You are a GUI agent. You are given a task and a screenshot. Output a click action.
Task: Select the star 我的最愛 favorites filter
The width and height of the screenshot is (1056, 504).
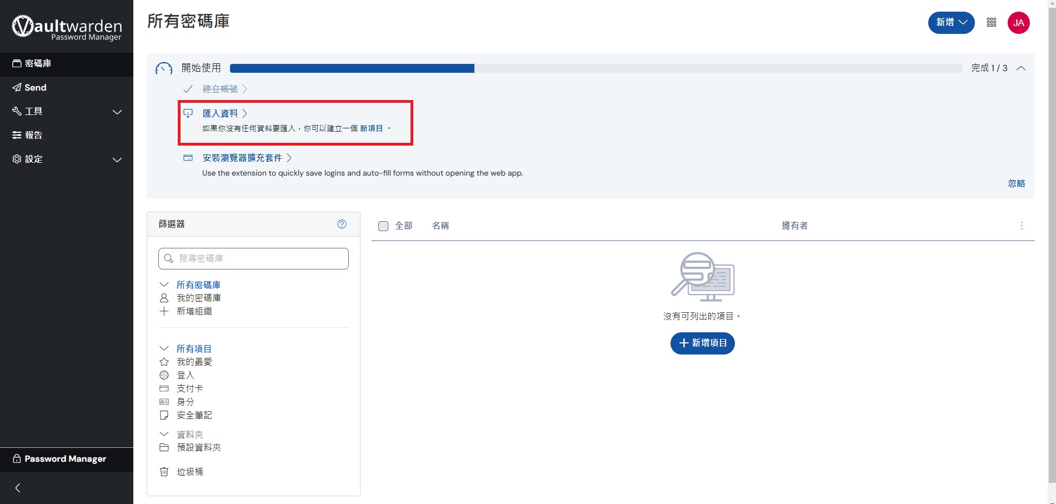pos(194,362)
